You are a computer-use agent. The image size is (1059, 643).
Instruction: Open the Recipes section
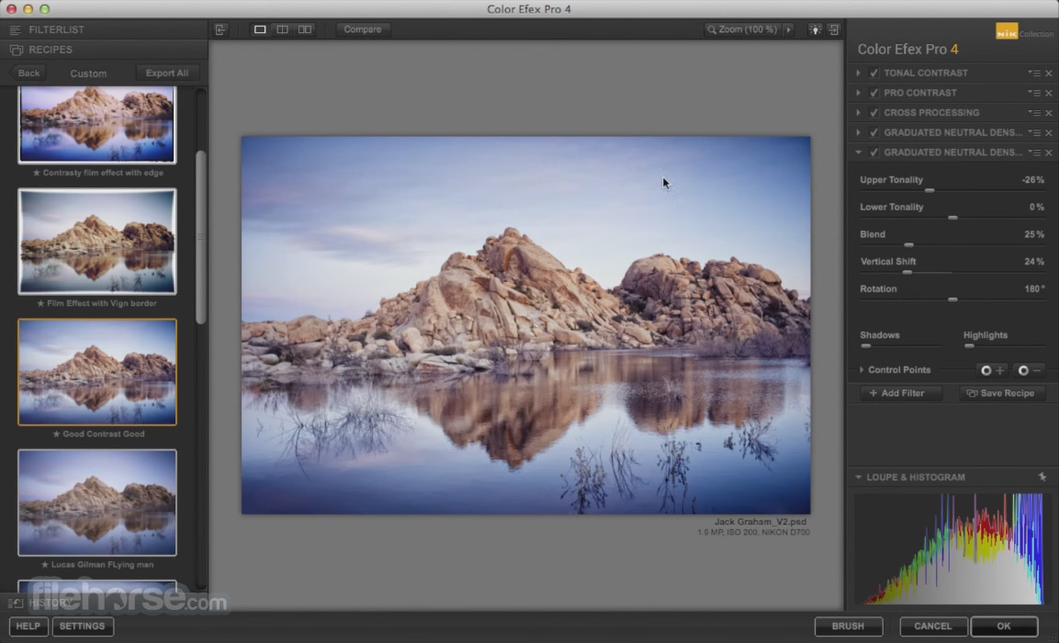(x=51, y=50)
